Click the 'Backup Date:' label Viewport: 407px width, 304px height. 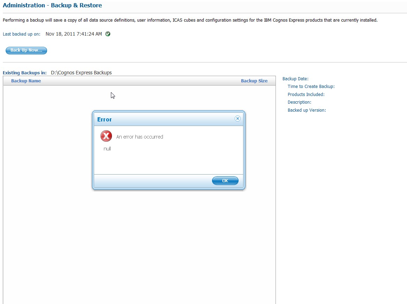click(295, 79)
